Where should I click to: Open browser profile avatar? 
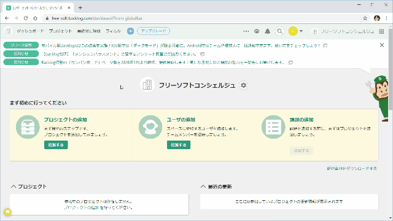click(376, 18)
